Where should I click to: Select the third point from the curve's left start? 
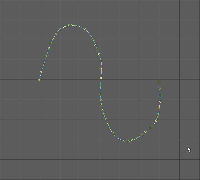44,64
